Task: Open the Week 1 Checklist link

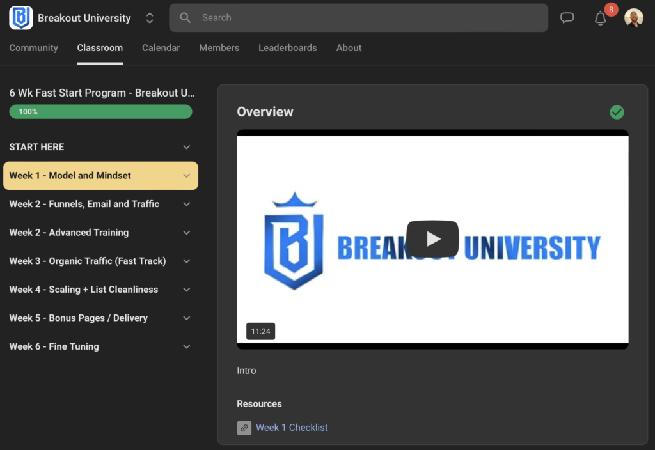Action: pyautogui.click(x=292, y=428)
